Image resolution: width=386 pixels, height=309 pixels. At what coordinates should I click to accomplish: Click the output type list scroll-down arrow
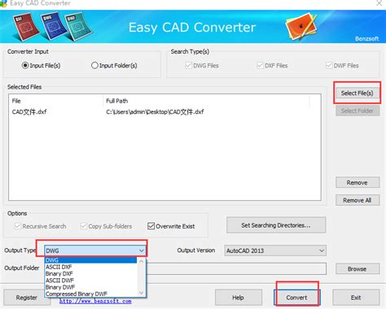[141, 293]
